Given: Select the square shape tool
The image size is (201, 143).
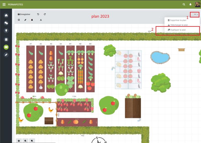Looking at the screenshot, I should pyautogui.click(x=19, y=20).
